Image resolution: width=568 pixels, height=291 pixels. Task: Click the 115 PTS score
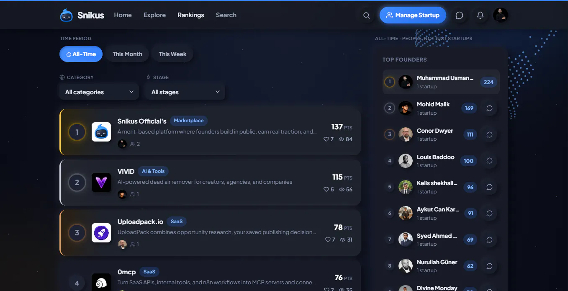342,177
